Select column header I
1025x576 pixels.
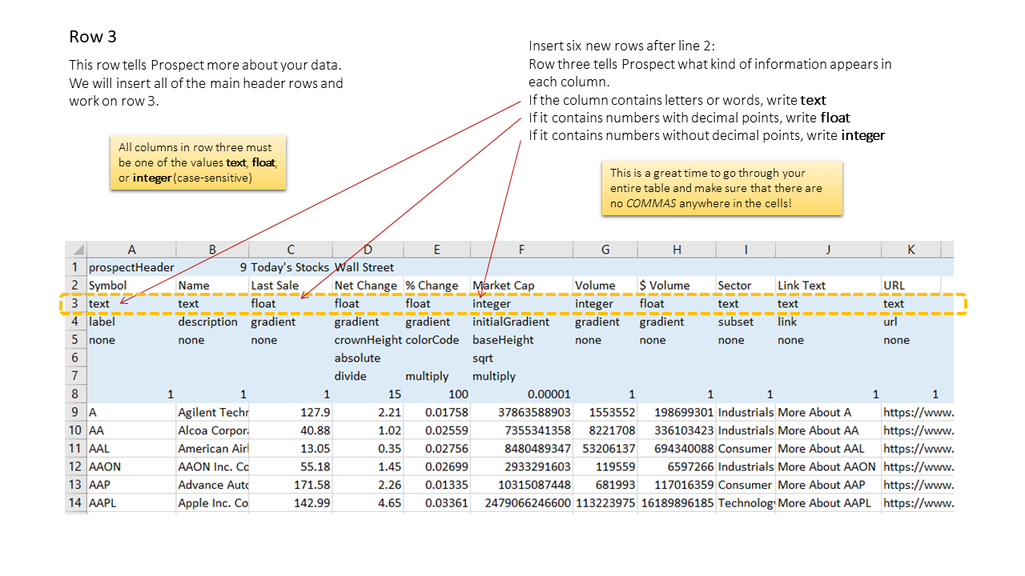(746, 250)
